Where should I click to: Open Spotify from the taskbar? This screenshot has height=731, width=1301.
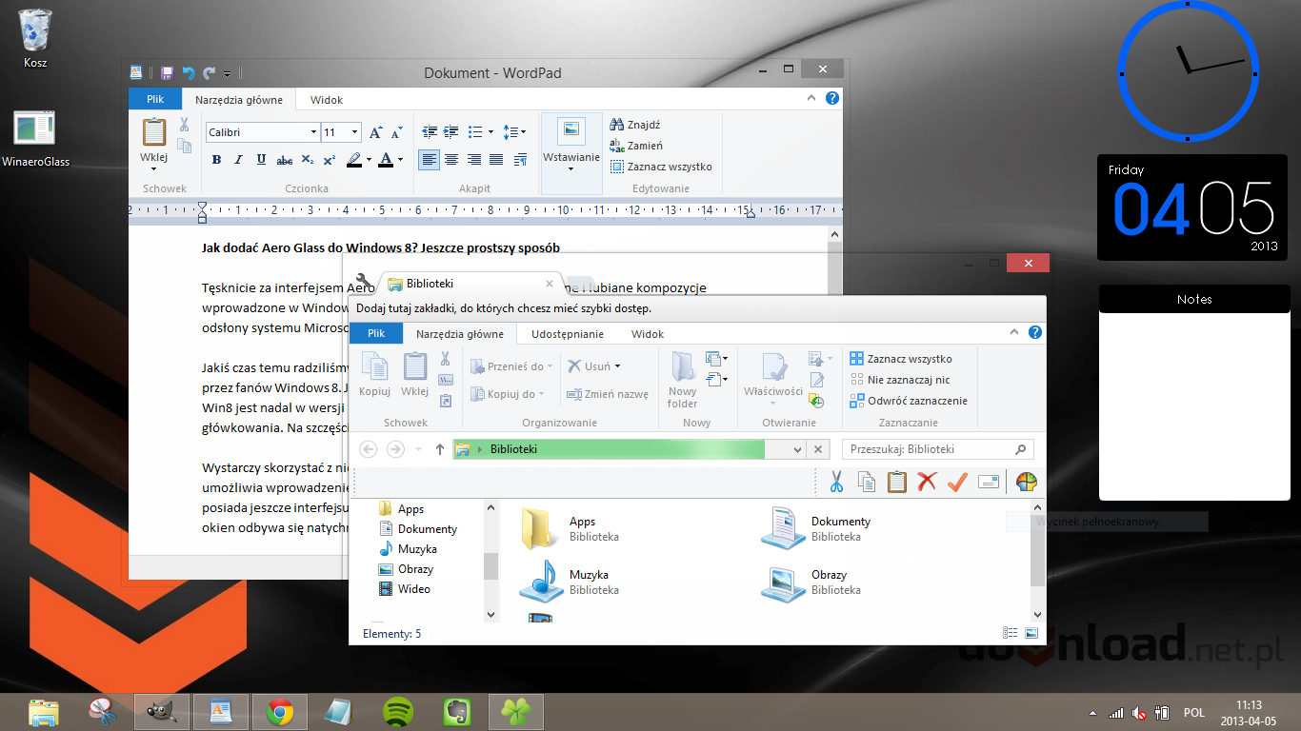(x=397, y=711)
